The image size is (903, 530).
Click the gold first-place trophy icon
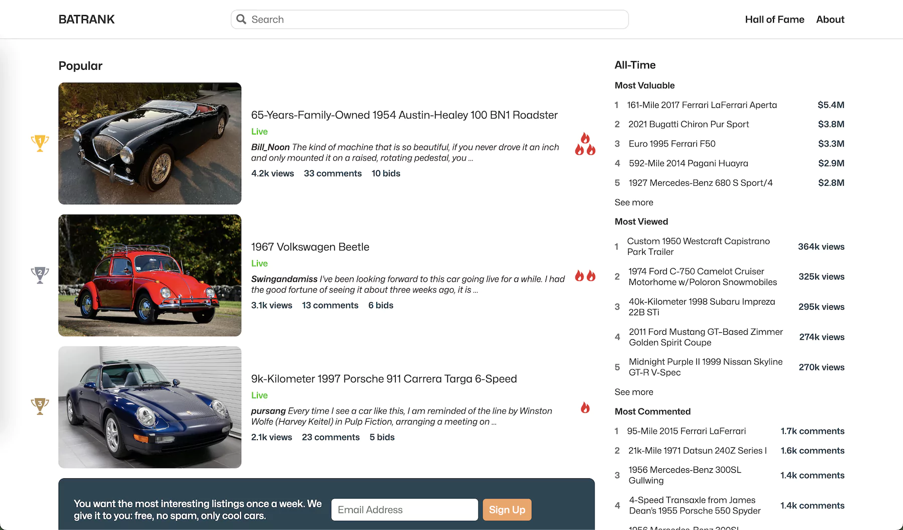click(x=40, y=143)
